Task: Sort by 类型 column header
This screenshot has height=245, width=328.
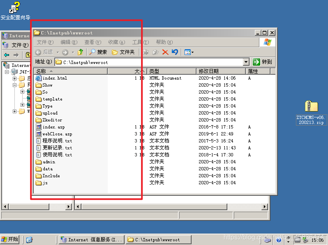Action: point(171,71)
